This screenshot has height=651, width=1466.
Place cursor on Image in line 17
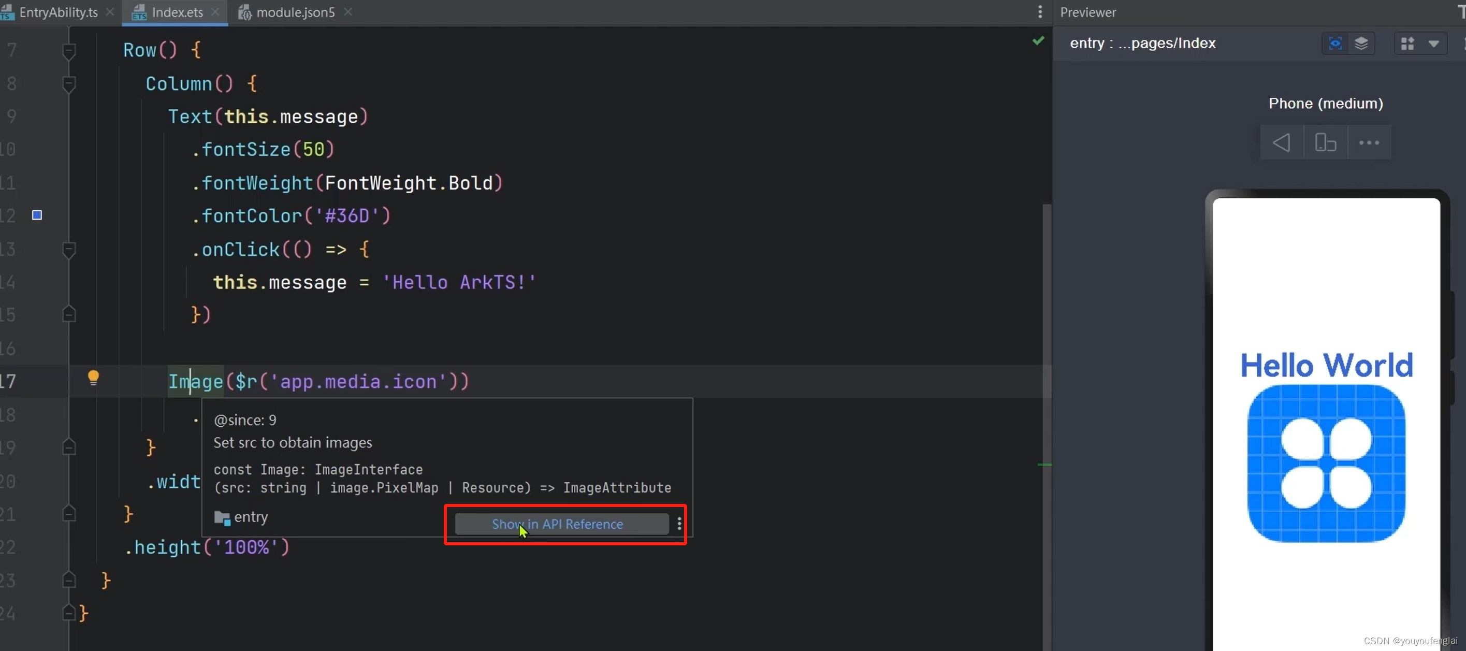point(195,381)
